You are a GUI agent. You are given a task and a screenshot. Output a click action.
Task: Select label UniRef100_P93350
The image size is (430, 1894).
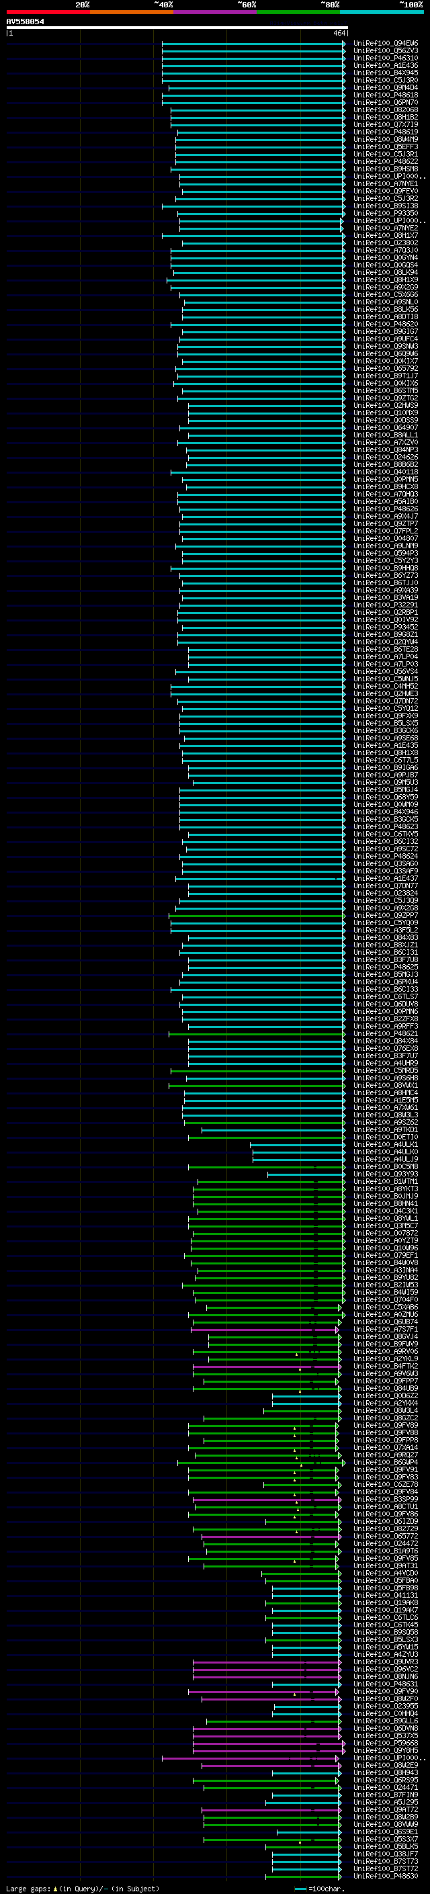(386, 213)
